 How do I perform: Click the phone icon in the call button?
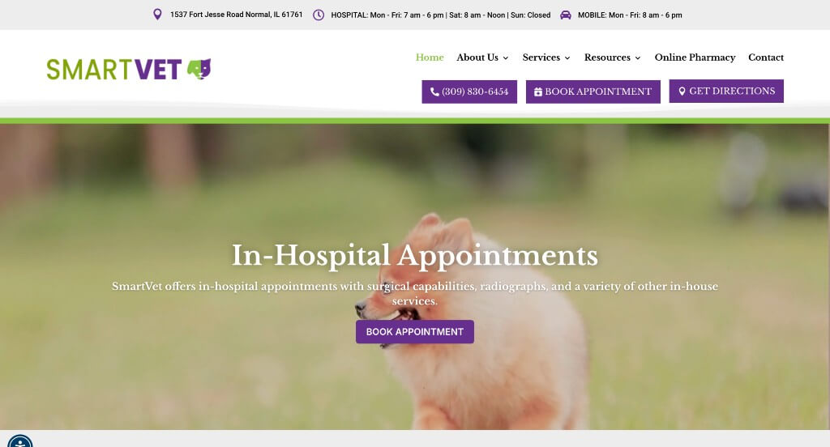click(434, 92)
